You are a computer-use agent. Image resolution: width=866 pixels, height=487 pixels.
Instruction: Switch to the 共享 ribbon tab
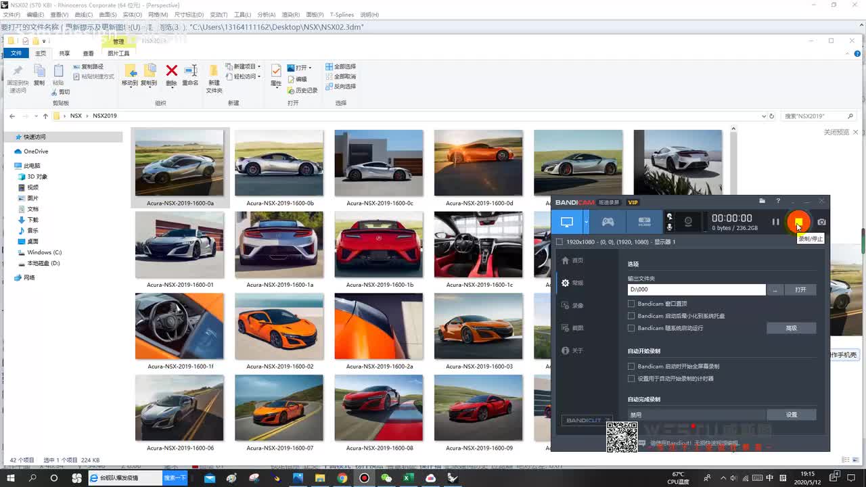pyautogui.click(x=64, y=53)
